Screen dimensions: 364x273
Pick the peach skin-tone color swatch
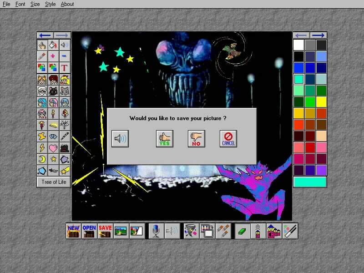click(x=322, y=136)
